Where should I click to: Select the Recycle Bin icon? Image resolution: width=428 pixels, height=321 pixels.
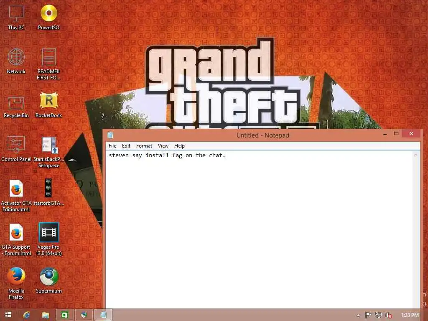pyautogui.click(x=16, y=107)
